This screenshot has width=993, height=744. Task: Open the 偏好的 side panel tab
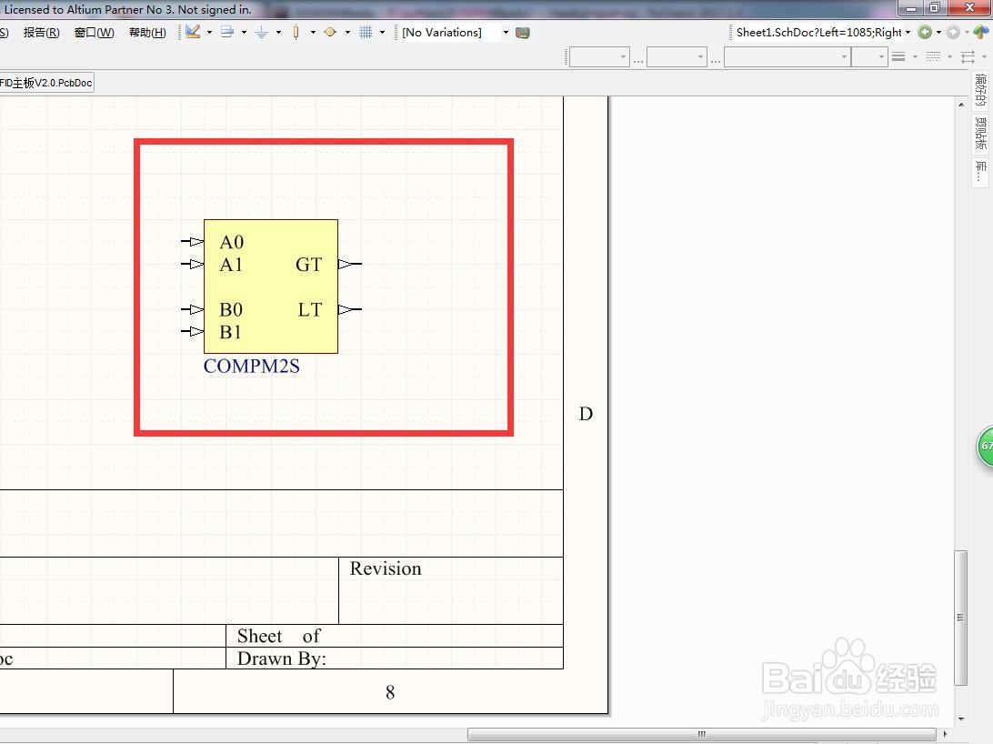(980, 90)
